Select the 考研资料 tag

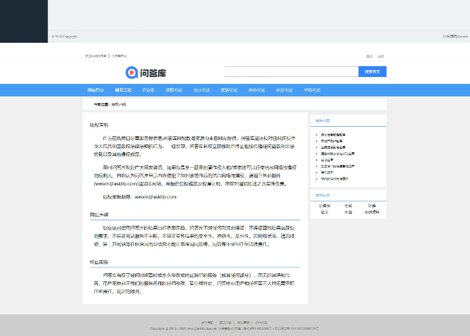click(x=372, y=212)
